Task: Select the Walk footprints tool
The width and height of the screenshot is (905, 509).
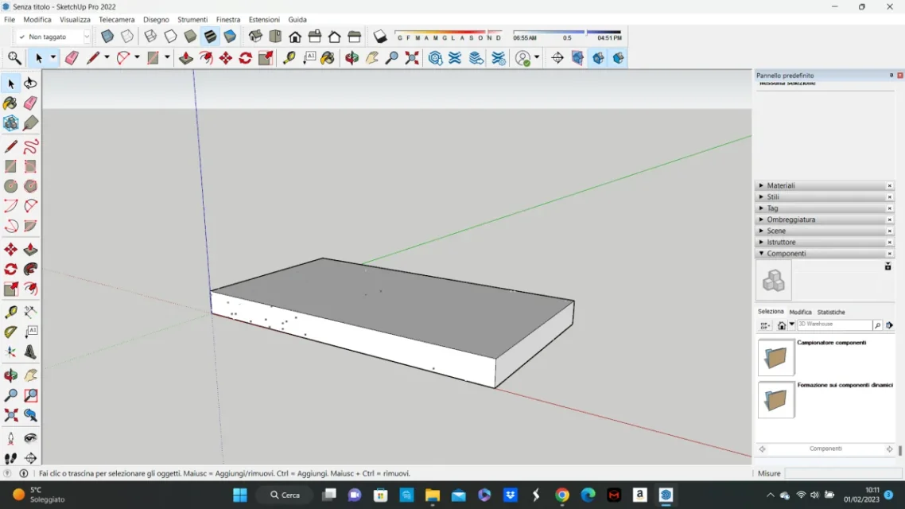Action: [10, 458]
